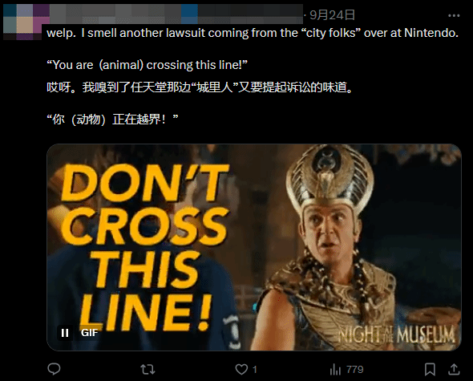Click the blurred username next to avatar

point(174,14)
